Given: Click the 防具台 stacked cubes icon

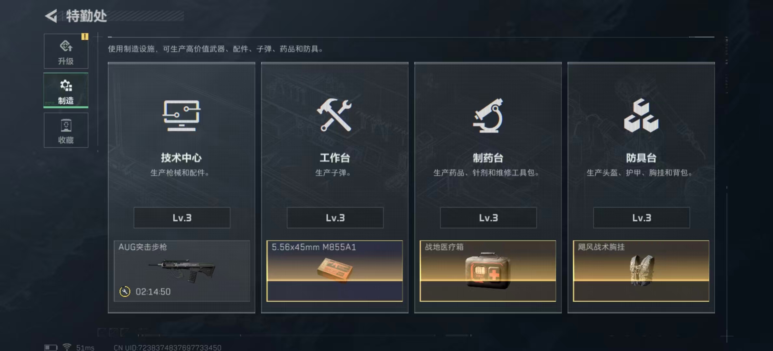Looking at the screenshot, I should (641, 116).
